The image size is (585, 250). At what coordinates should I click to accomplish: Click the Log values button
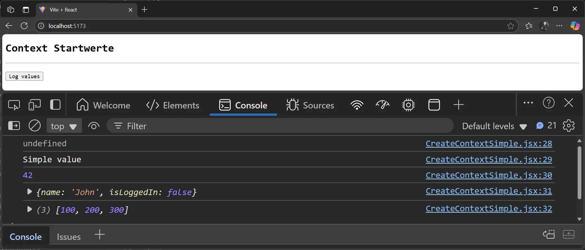point(24,76)
